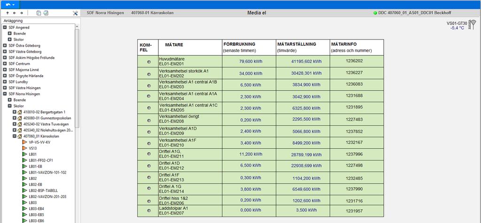Click the stacked documents icon in toolbar
Image resolution: width=481 pixels, height=223 pixels.
tap(46, 13)
